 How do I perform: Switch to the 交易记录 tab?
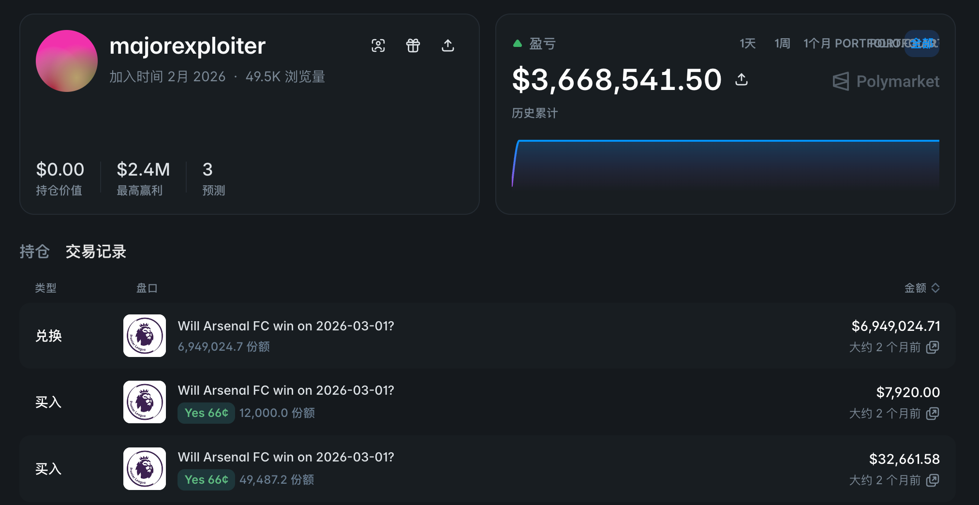pos(95,252)
